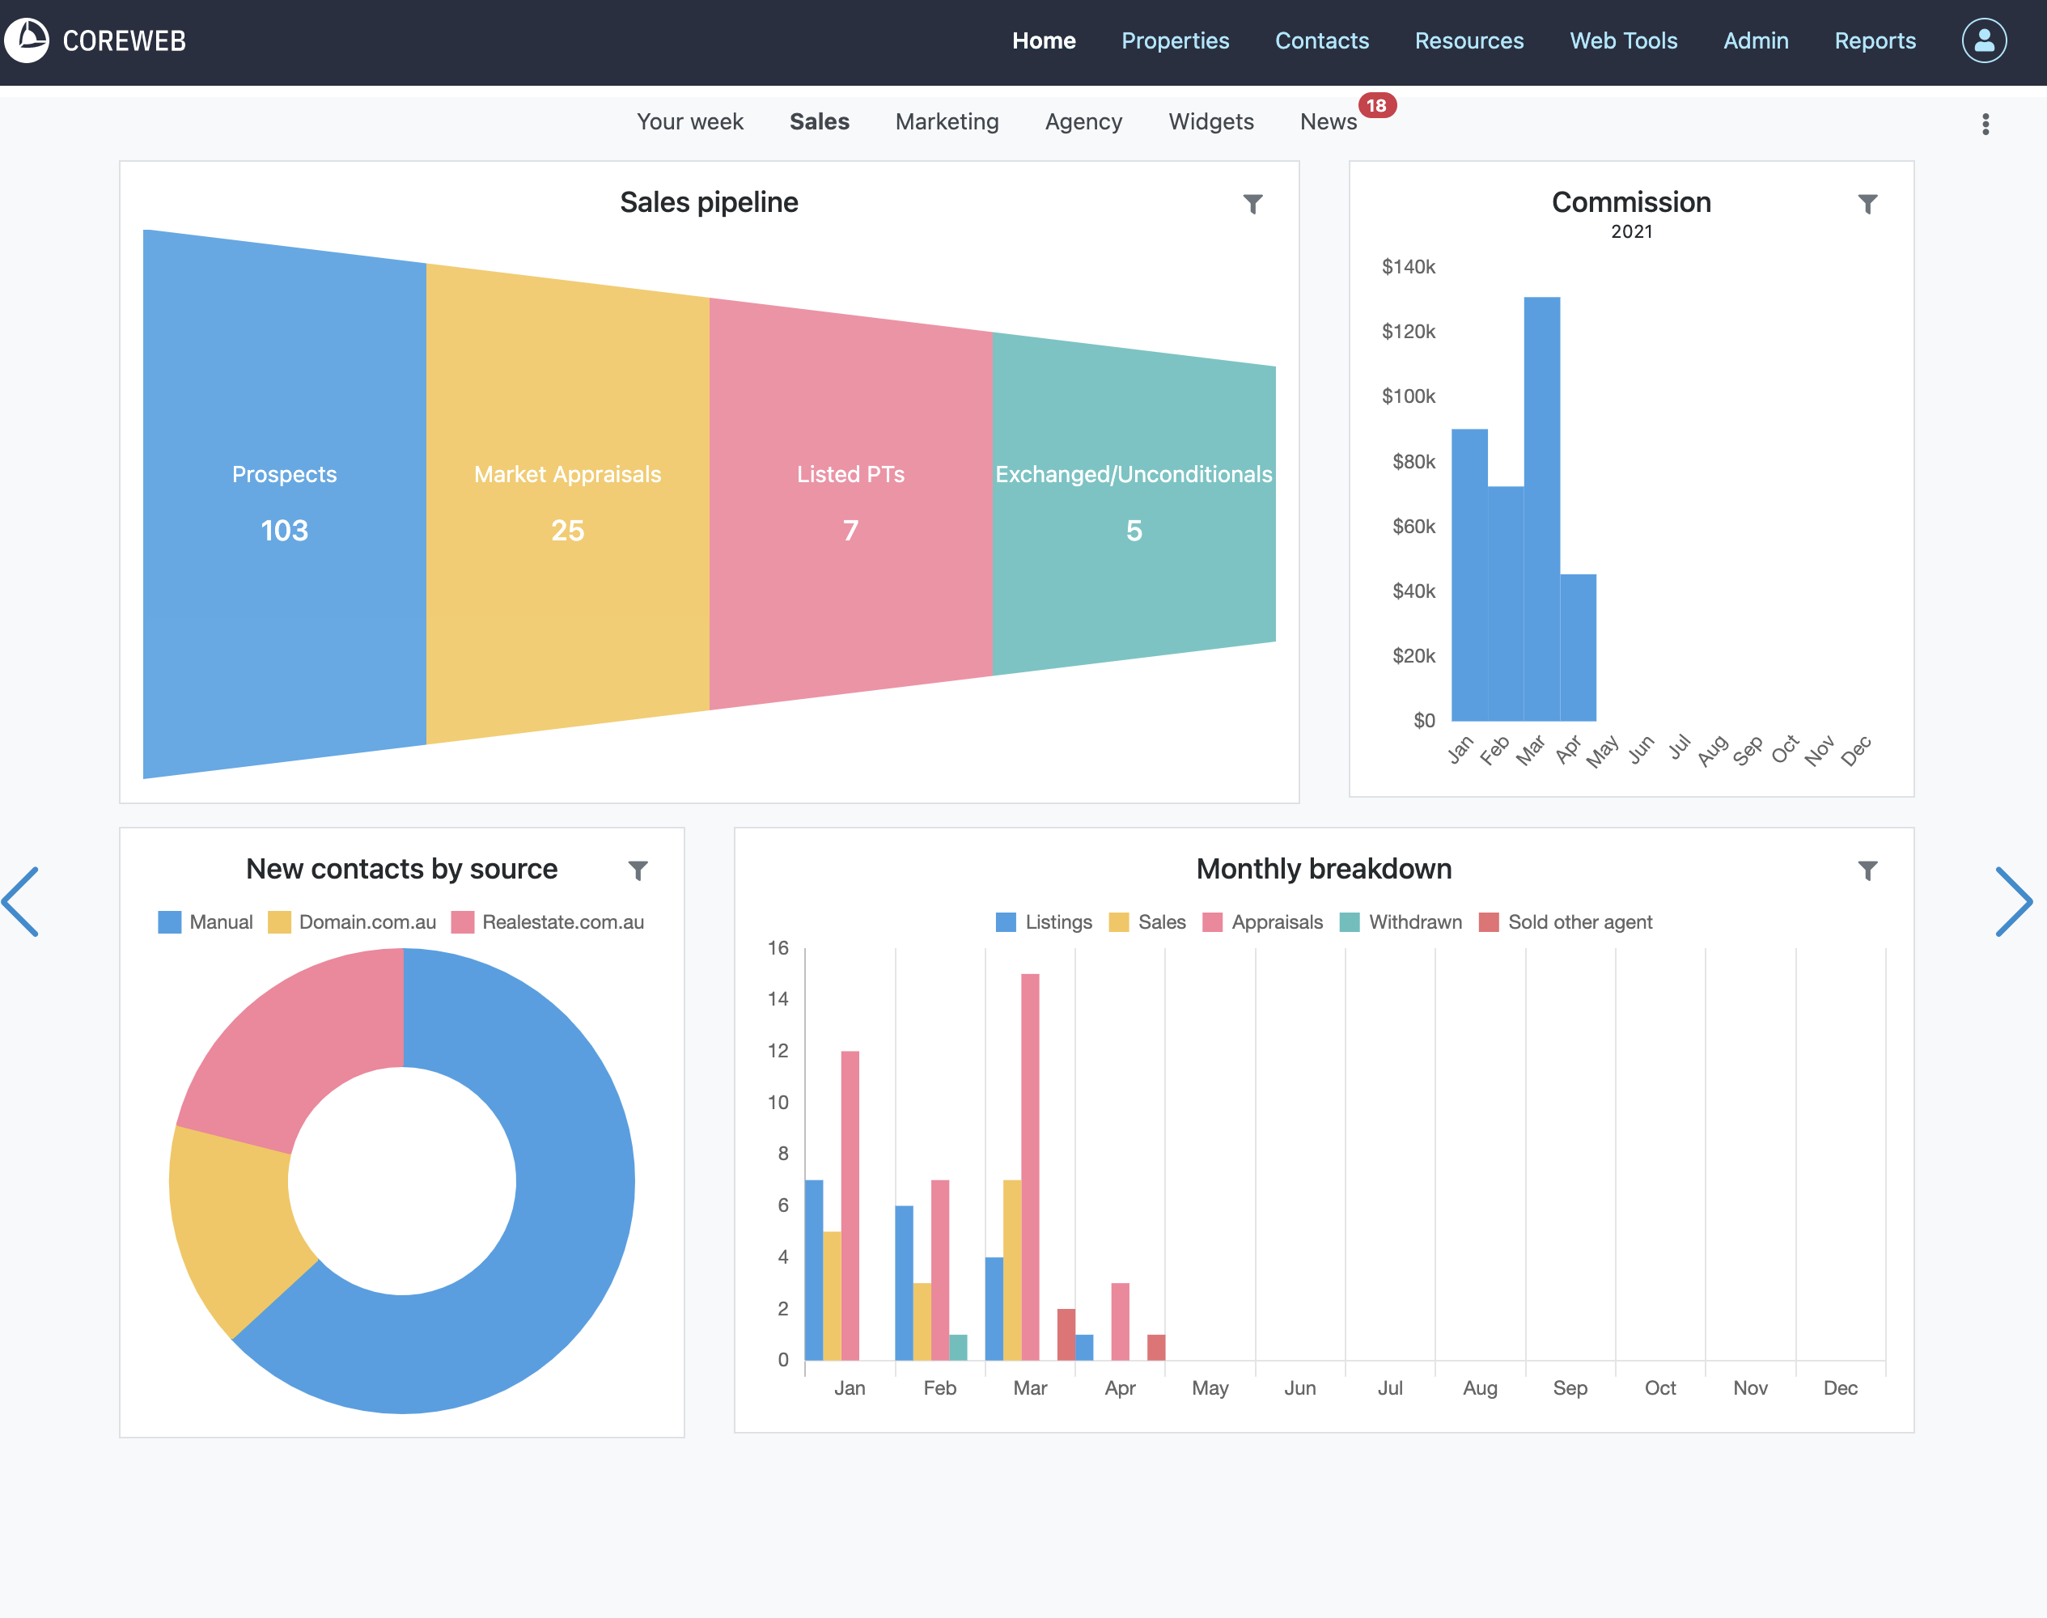Toggle Domain.com.au legend series

click(353, 921)
